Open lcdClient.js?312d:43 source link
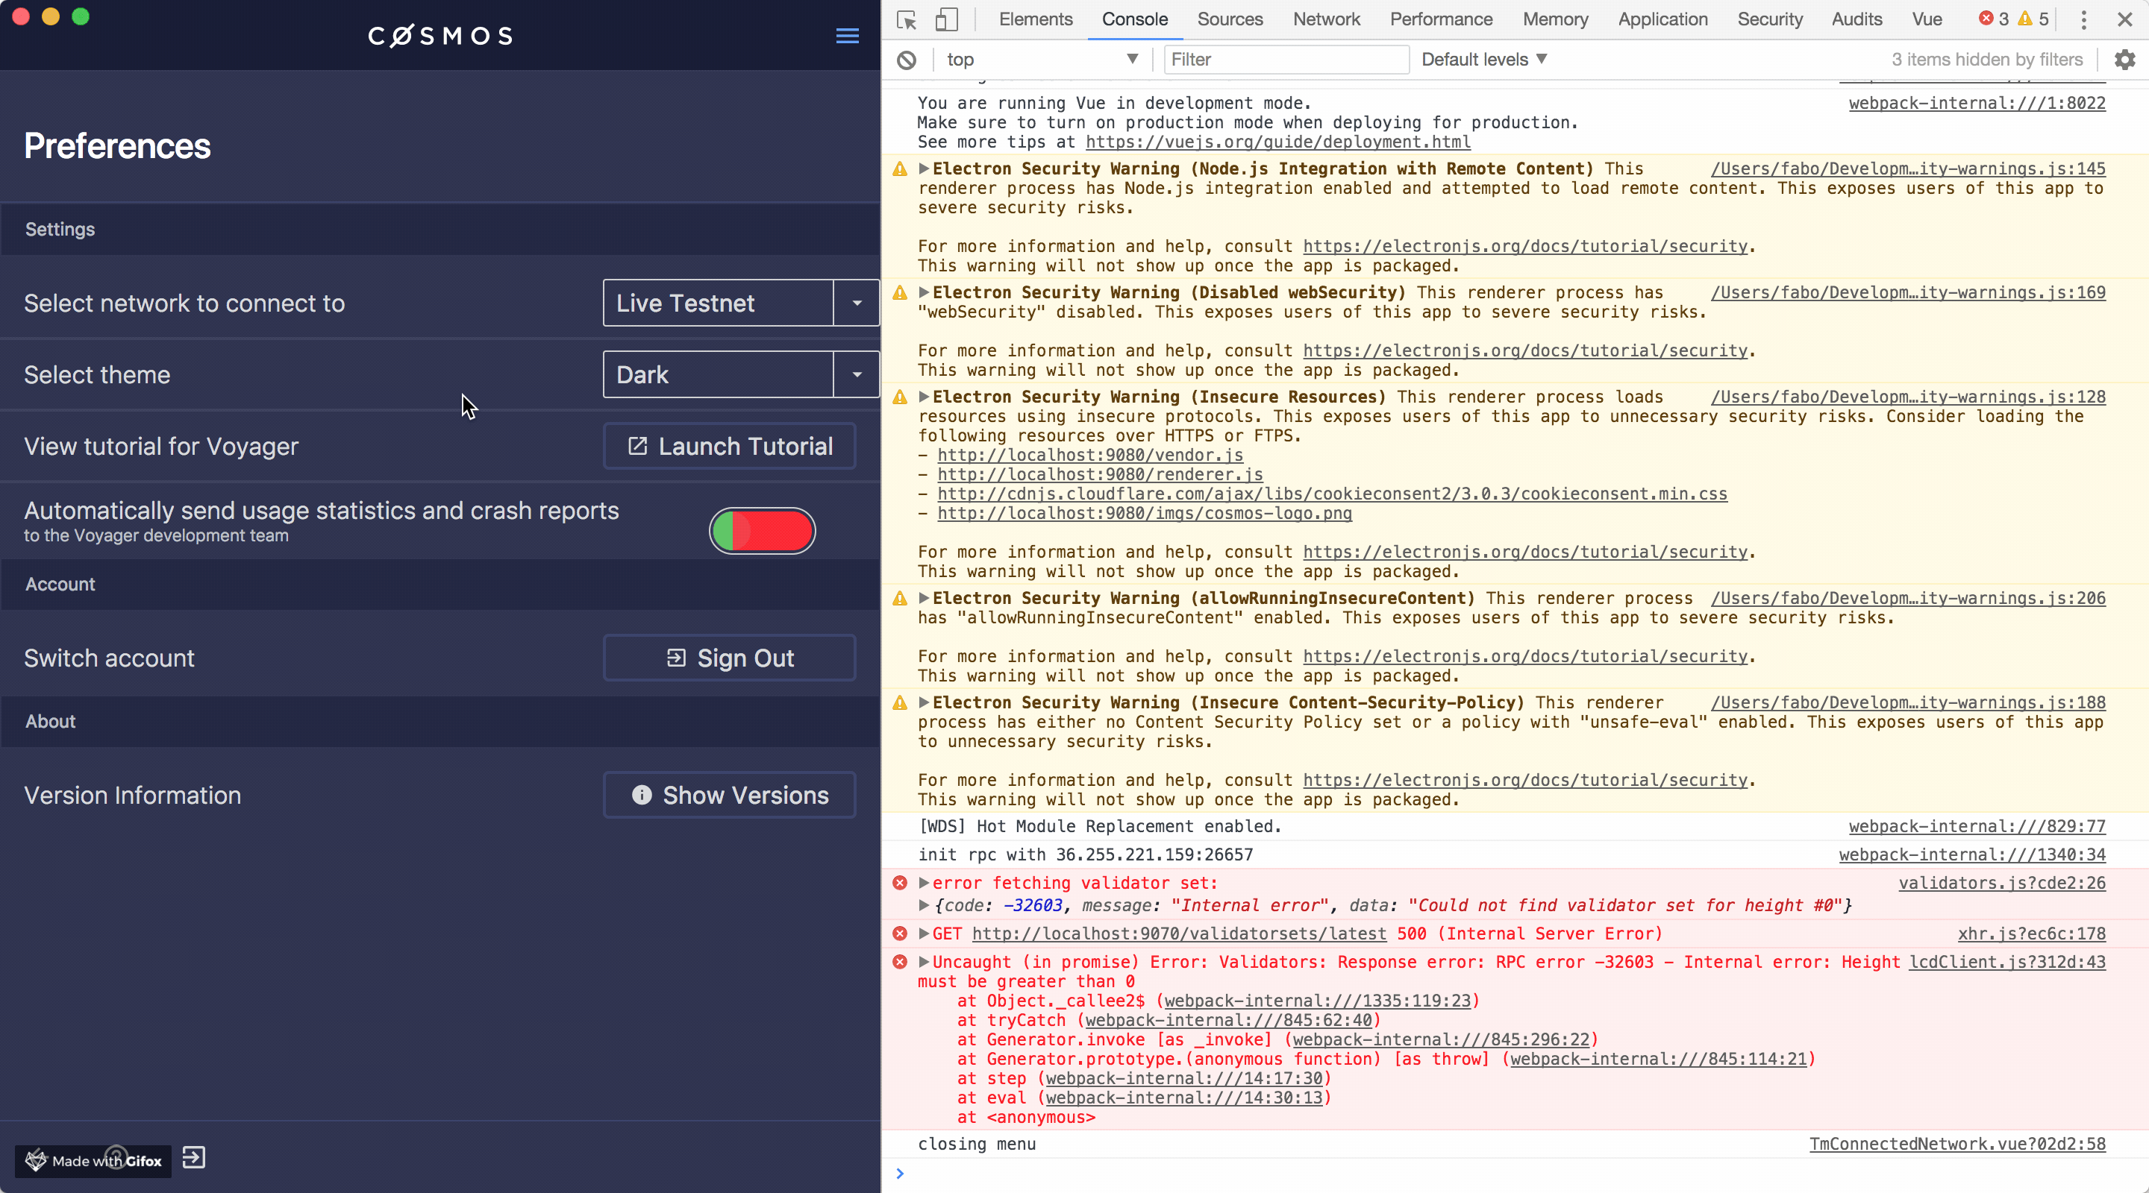Screen dimensions: 2149x1193 point(2007,962)
